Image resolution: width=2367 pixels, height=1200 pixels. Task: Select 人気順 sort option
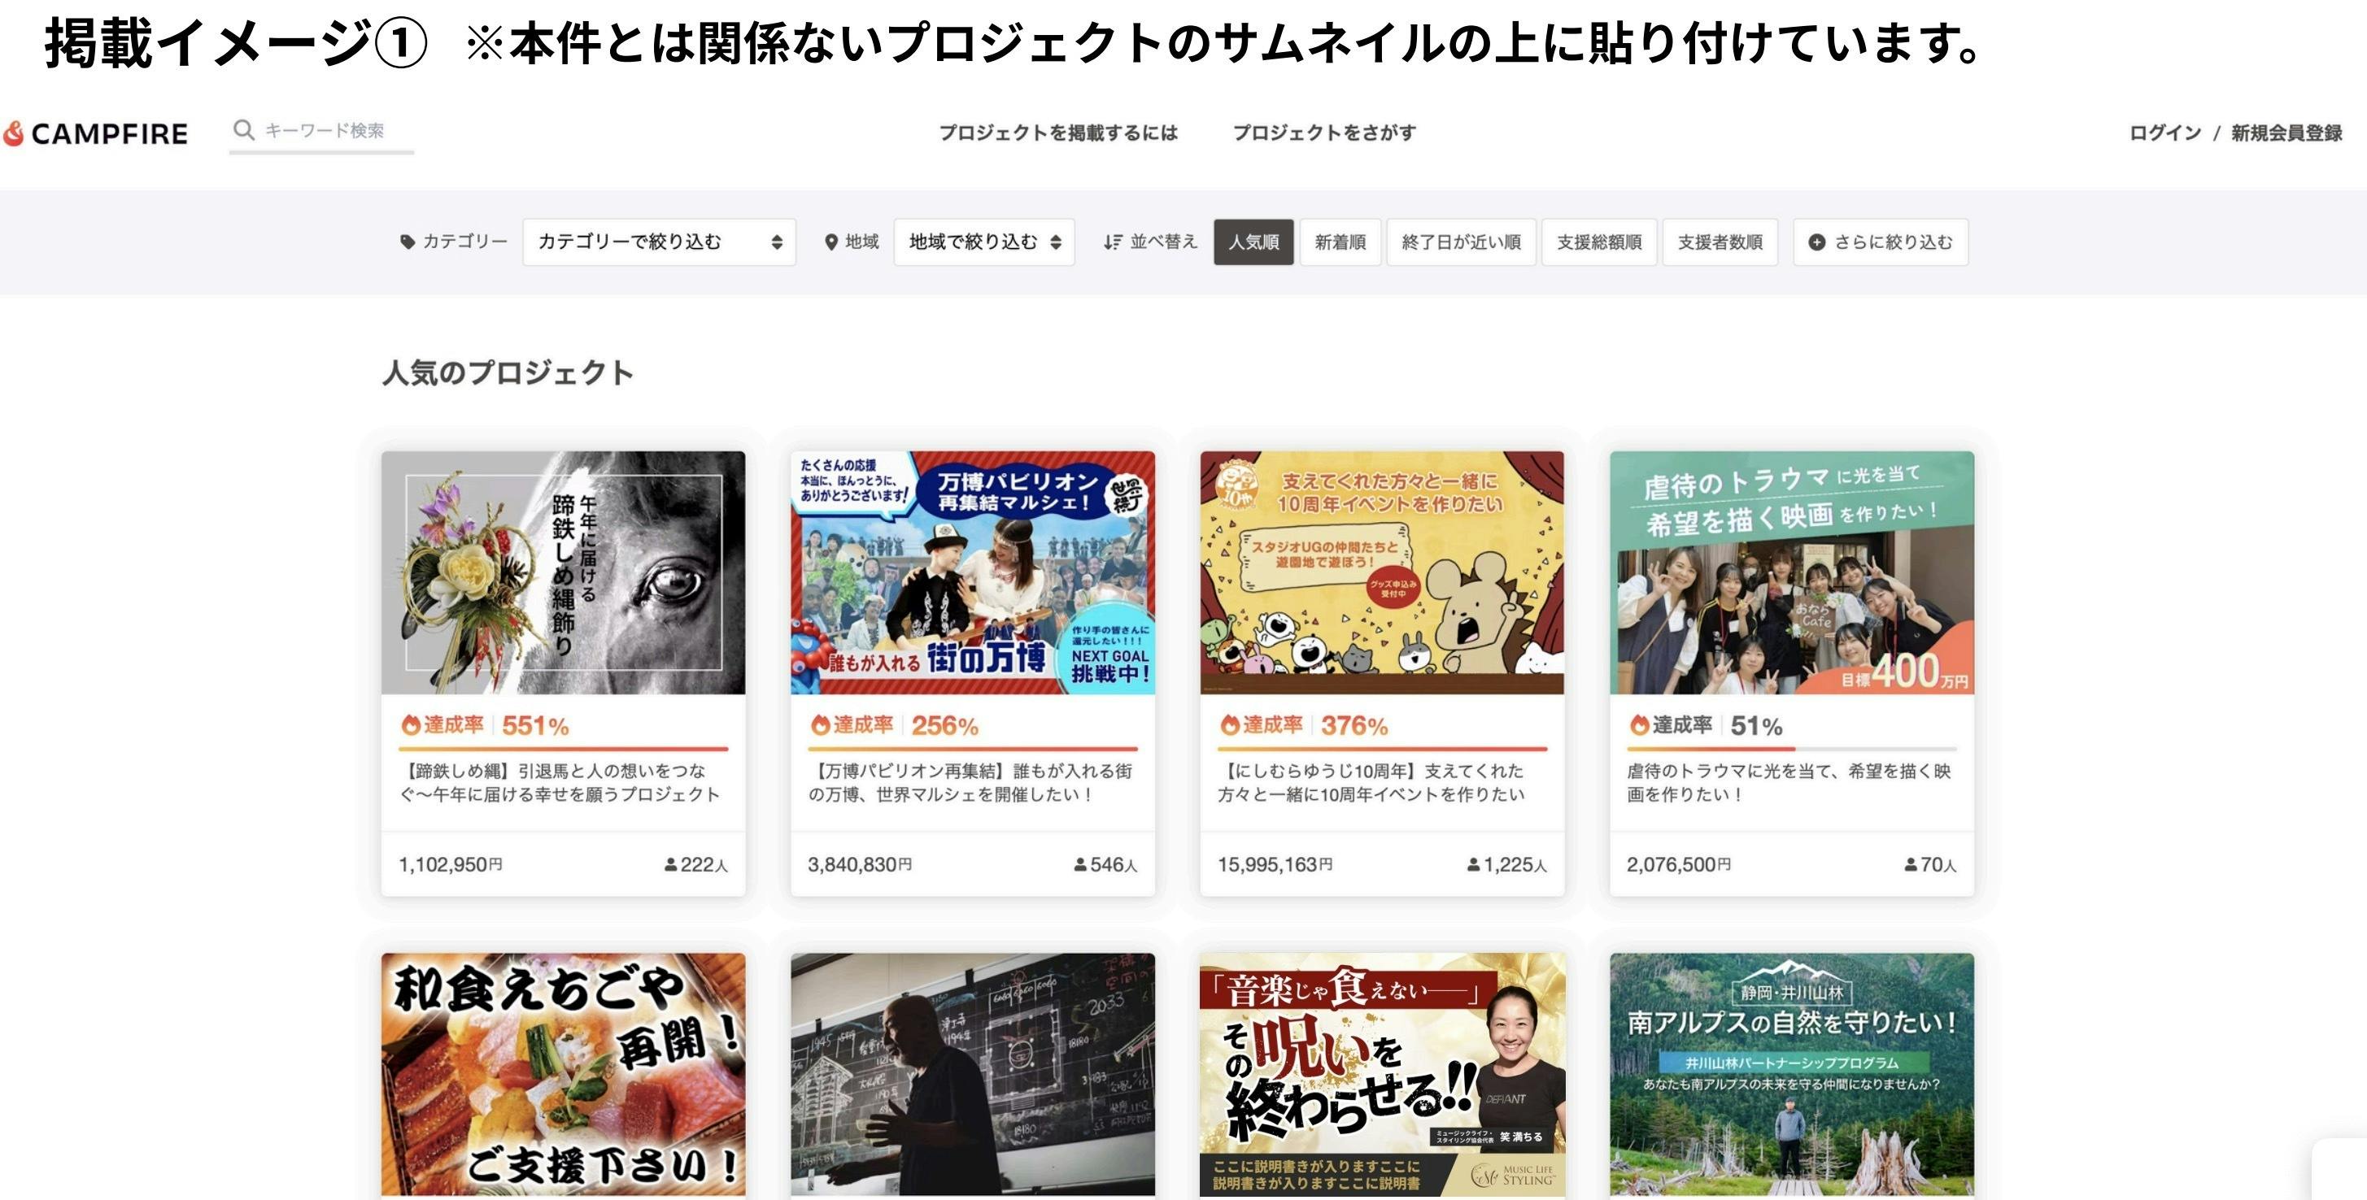click(1253, 242)
